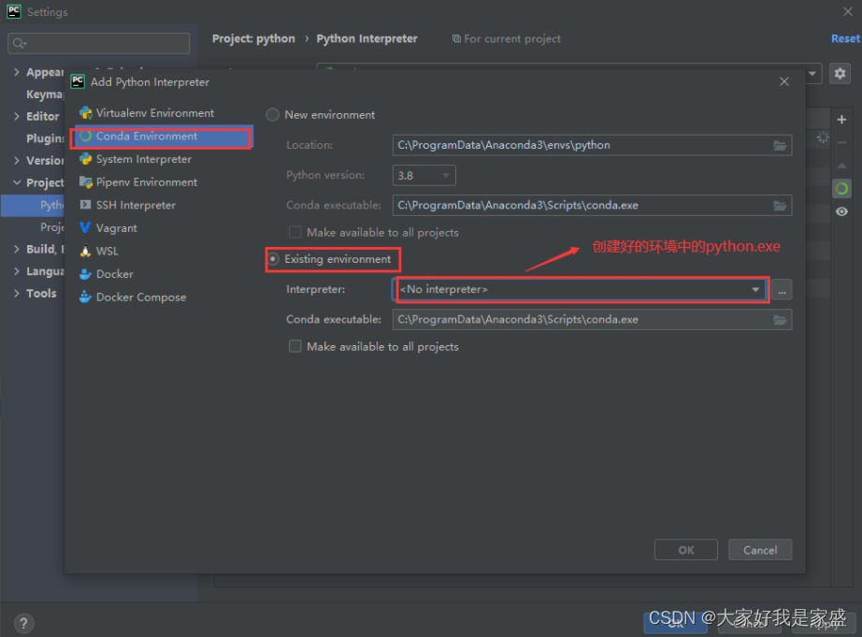This screenshot has width=862, height=637.
Task: Click plus icon to install package in Settings
Action: [x=841, y=120]
